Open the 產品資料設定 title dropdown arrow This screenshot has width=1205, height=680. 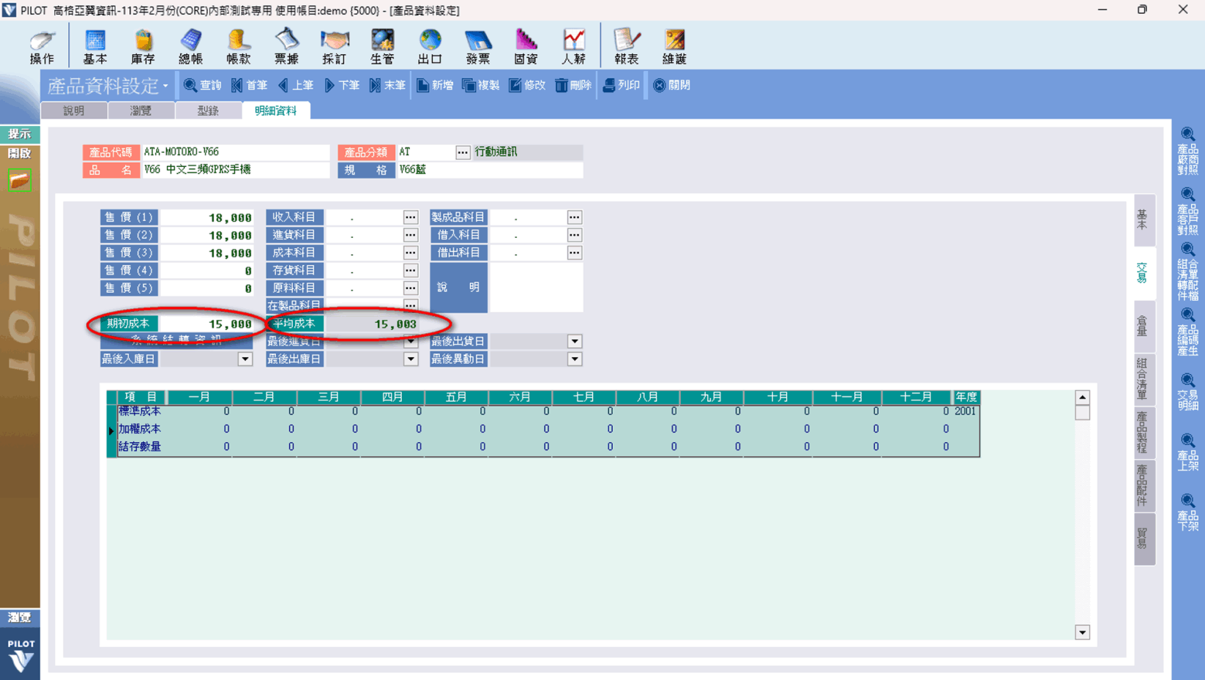tap(165, 86)
